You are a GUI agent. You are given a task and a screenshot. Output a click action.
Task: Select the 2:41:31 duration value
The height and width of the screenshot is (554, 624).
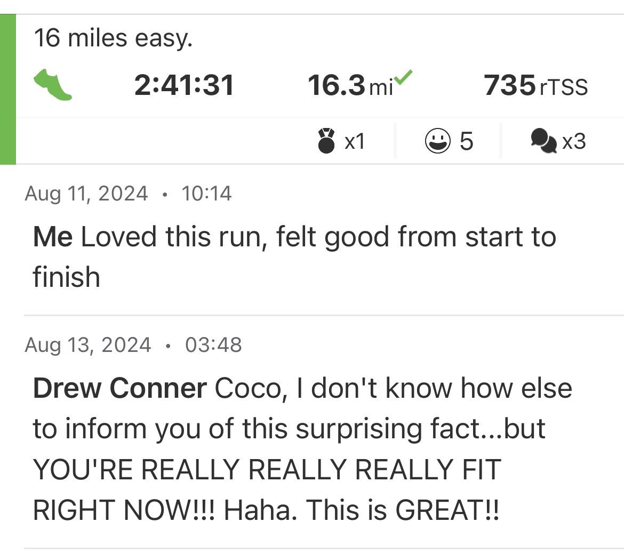[x=184, y=85]
